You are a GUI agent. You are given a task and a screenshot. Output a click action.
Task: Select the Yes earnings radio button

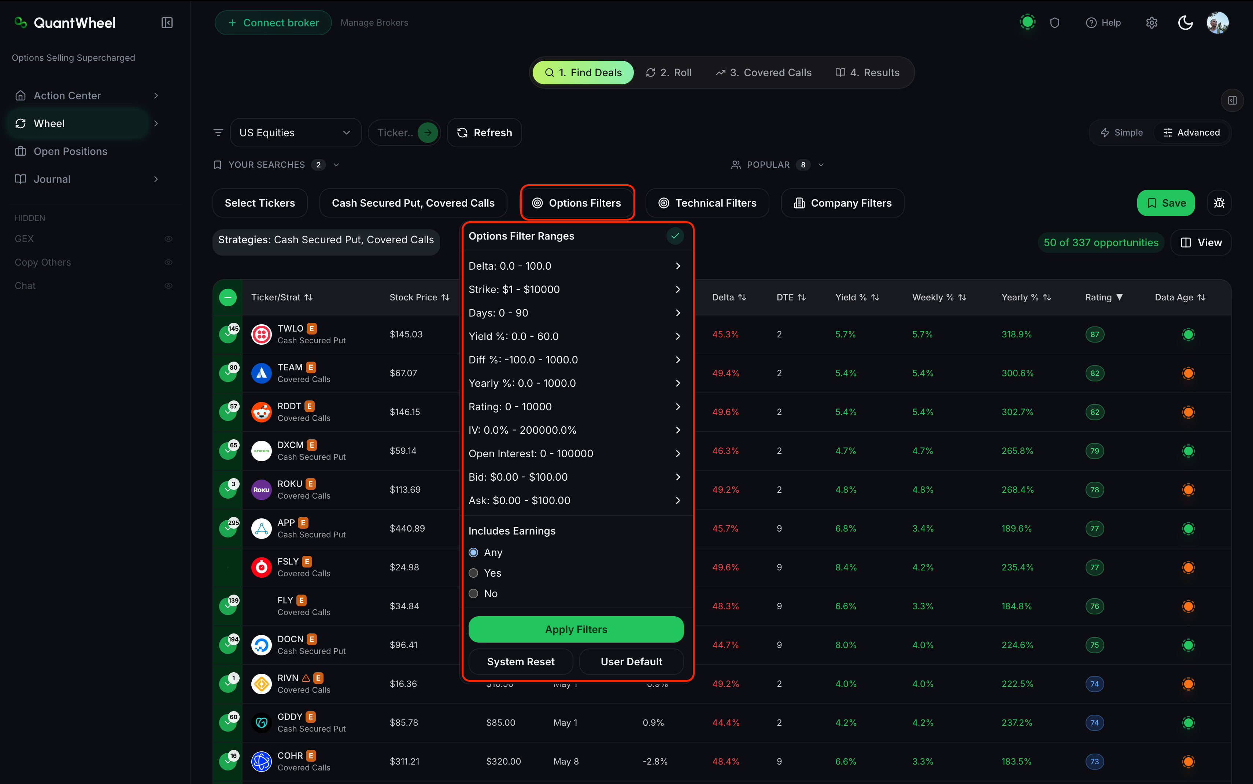(x=473, y=573)
